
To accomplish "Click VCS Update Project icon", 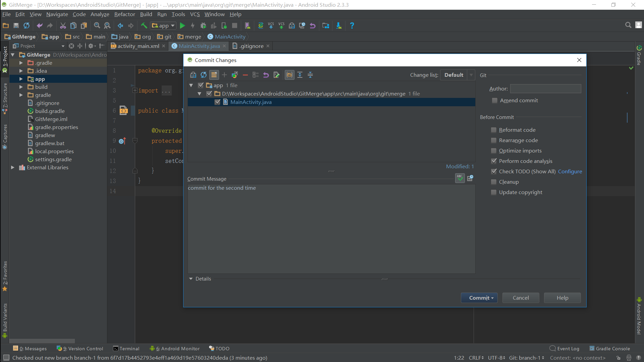I will pyautogui.click(x=271, y=25).
